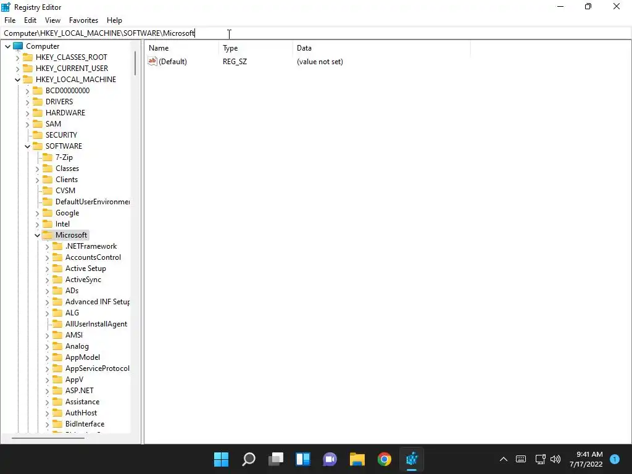
Task: Click the string value icon beside (Default)
Action: [x=152, y=61]
